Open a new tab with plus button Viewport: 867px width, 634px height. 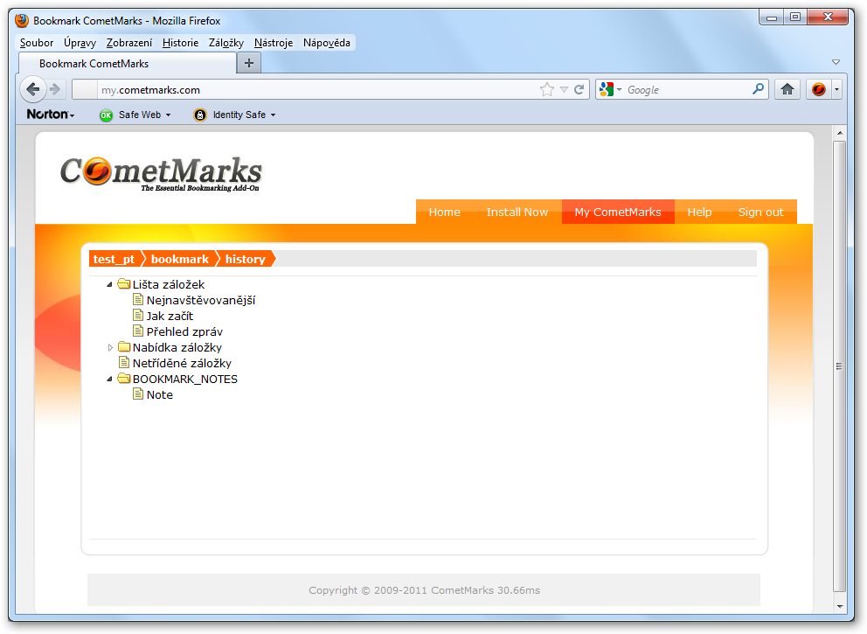point(249,63)
